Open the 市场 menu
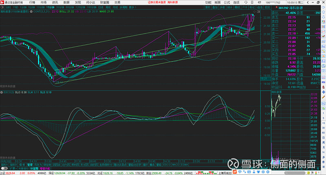The height and width of the screenshot is (175, 326). click(44, 2)
